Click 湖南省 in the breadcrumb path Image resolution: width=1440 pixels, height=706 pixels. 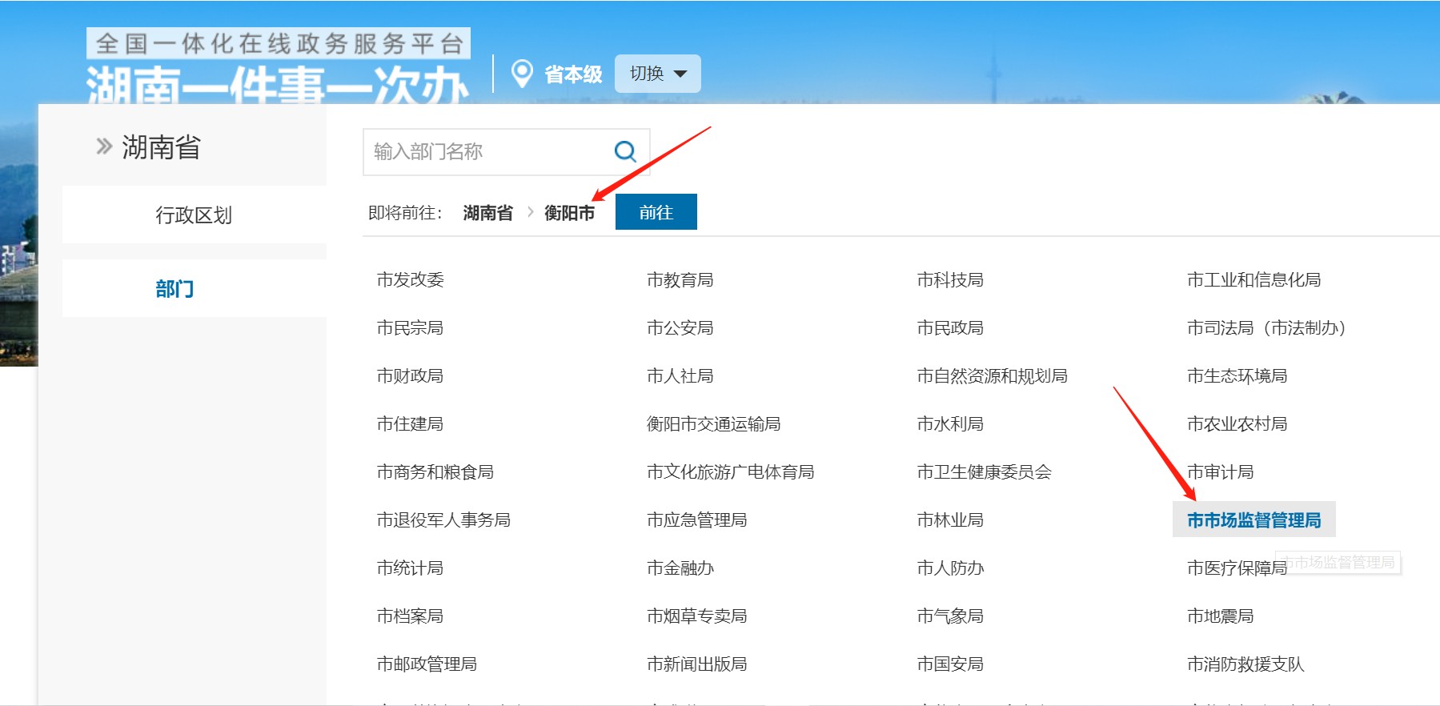pyautogui.click(x=487, y=213)
